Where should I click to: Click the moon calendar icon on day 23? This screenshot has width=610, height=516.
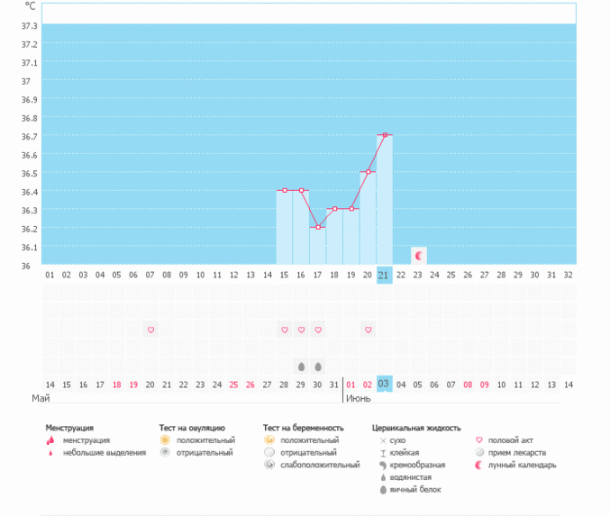coord(418,256)
